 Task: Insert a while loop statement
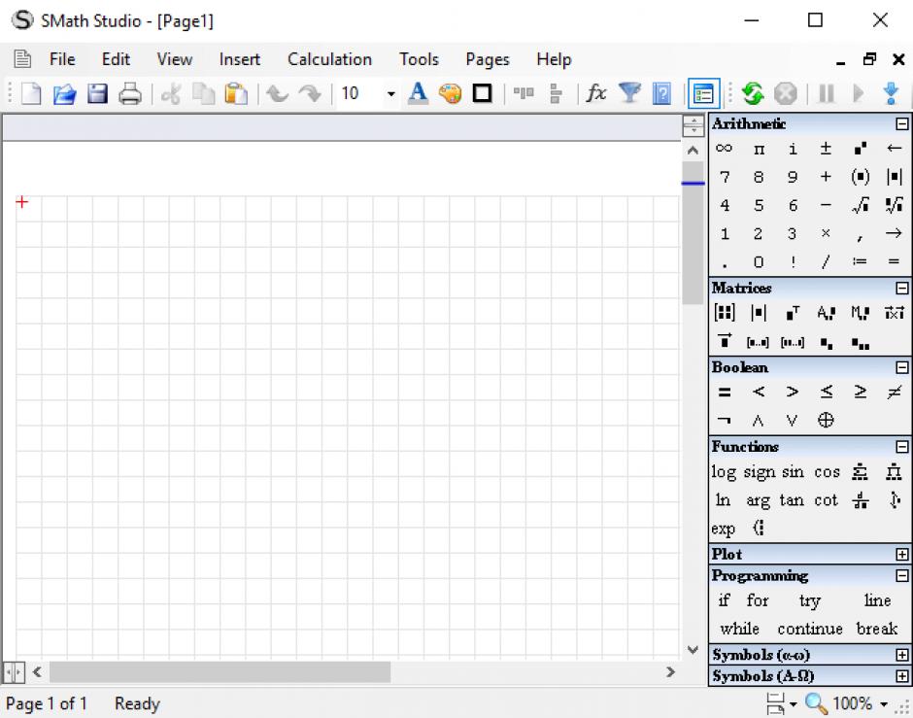coord(739,629)
